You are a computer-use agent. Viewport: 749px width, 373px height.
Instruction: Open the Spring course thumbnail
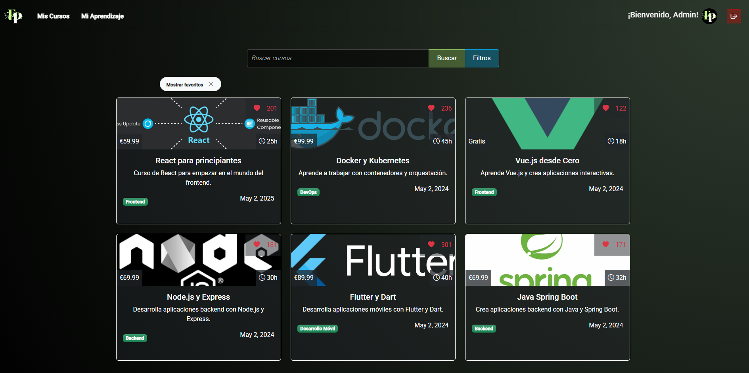click(548, 260)
